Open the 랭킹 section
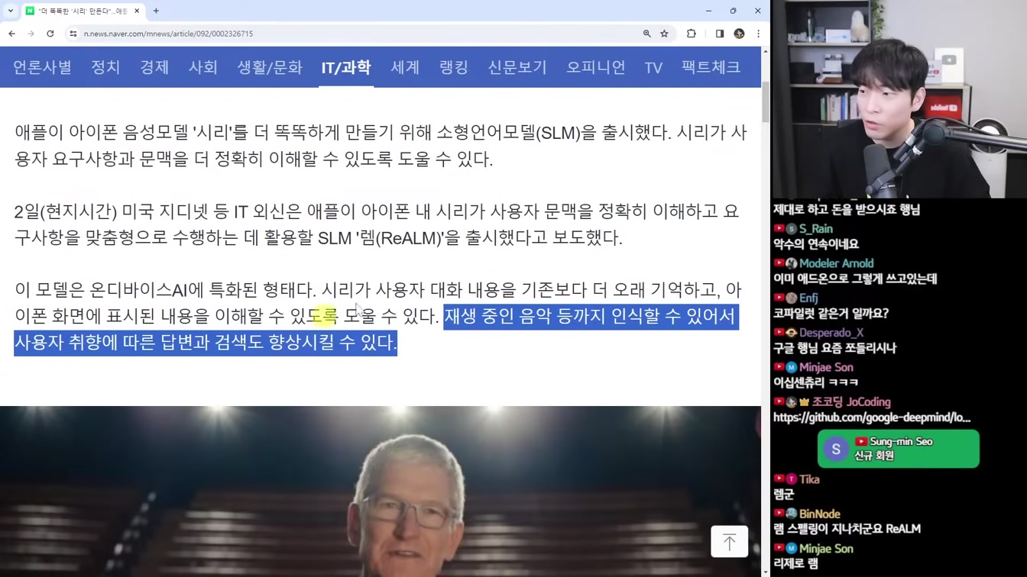Image resolution: width=1027 pixels, height=577 pixels. point(454,67)
